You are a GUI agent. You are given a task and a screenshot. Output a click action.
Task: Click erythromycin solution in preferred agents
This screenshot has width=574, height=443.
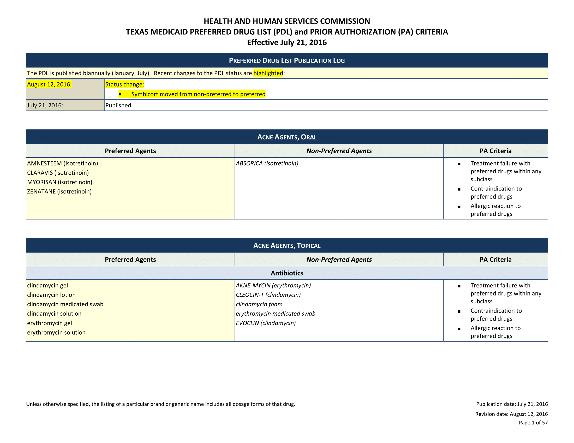click(x=56, y=333)
